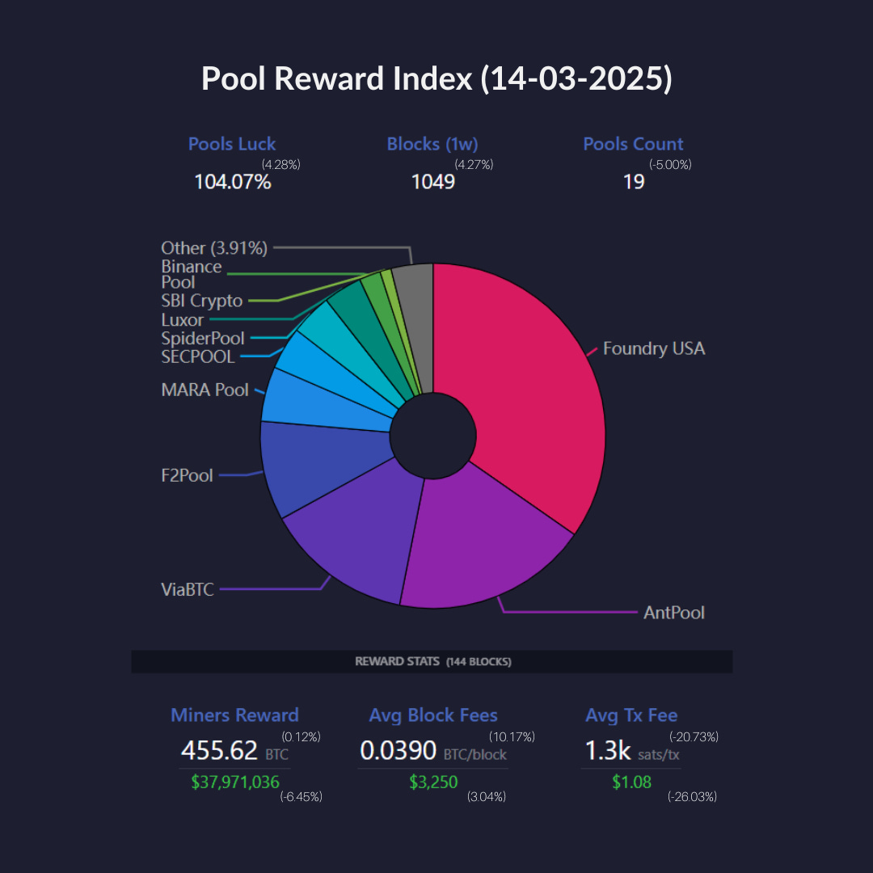Click the 1.3k sats/tx value
The image size is (873, 873).
[x=632, y=750]
